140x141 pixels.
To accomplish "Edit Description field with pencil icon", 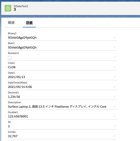I will pyautogui.click(x=115, y=107).
